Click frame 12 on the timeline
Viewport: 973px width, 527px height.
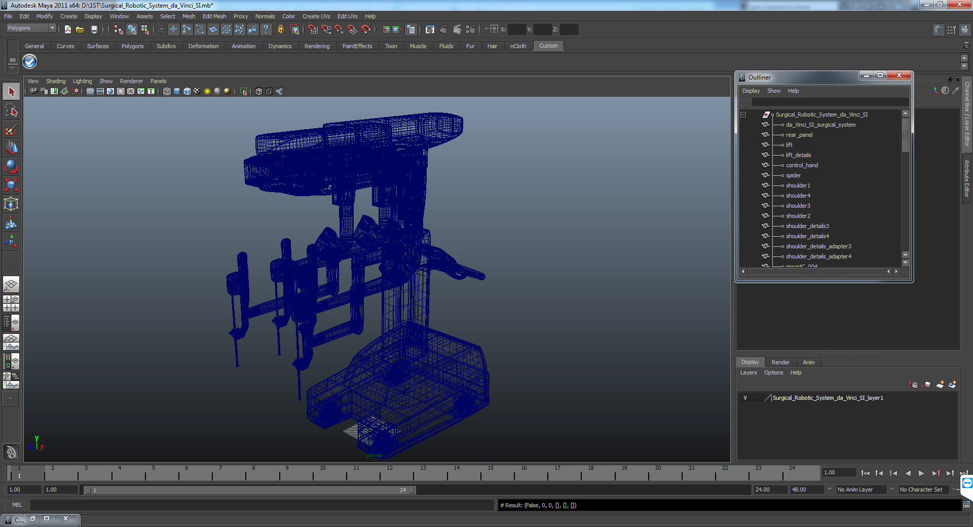pyautogui.click(x=390, y=473)
